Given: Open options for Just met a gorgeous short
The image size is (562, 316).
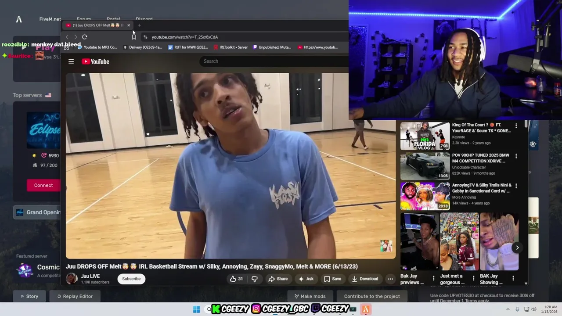Looking at the screenshot, I should [473, 278].
